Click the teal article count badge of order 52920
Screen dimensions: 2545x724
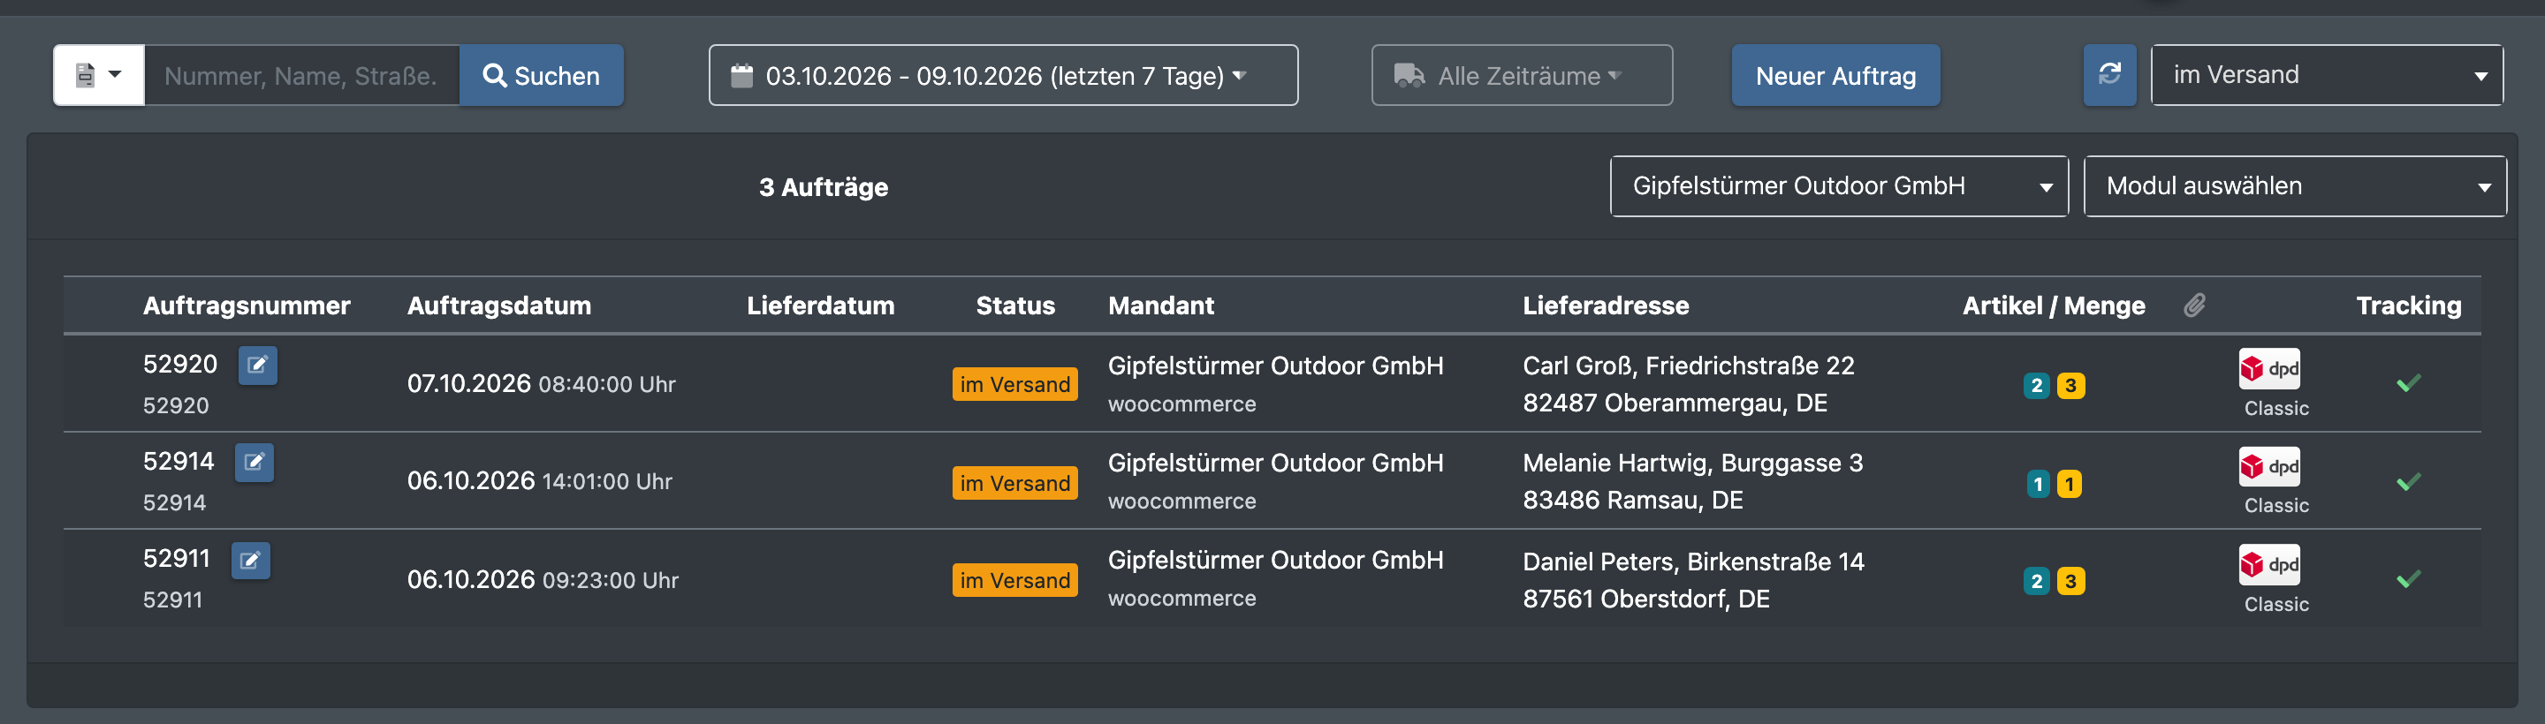pyautogui.click(x=2036, y=385)
